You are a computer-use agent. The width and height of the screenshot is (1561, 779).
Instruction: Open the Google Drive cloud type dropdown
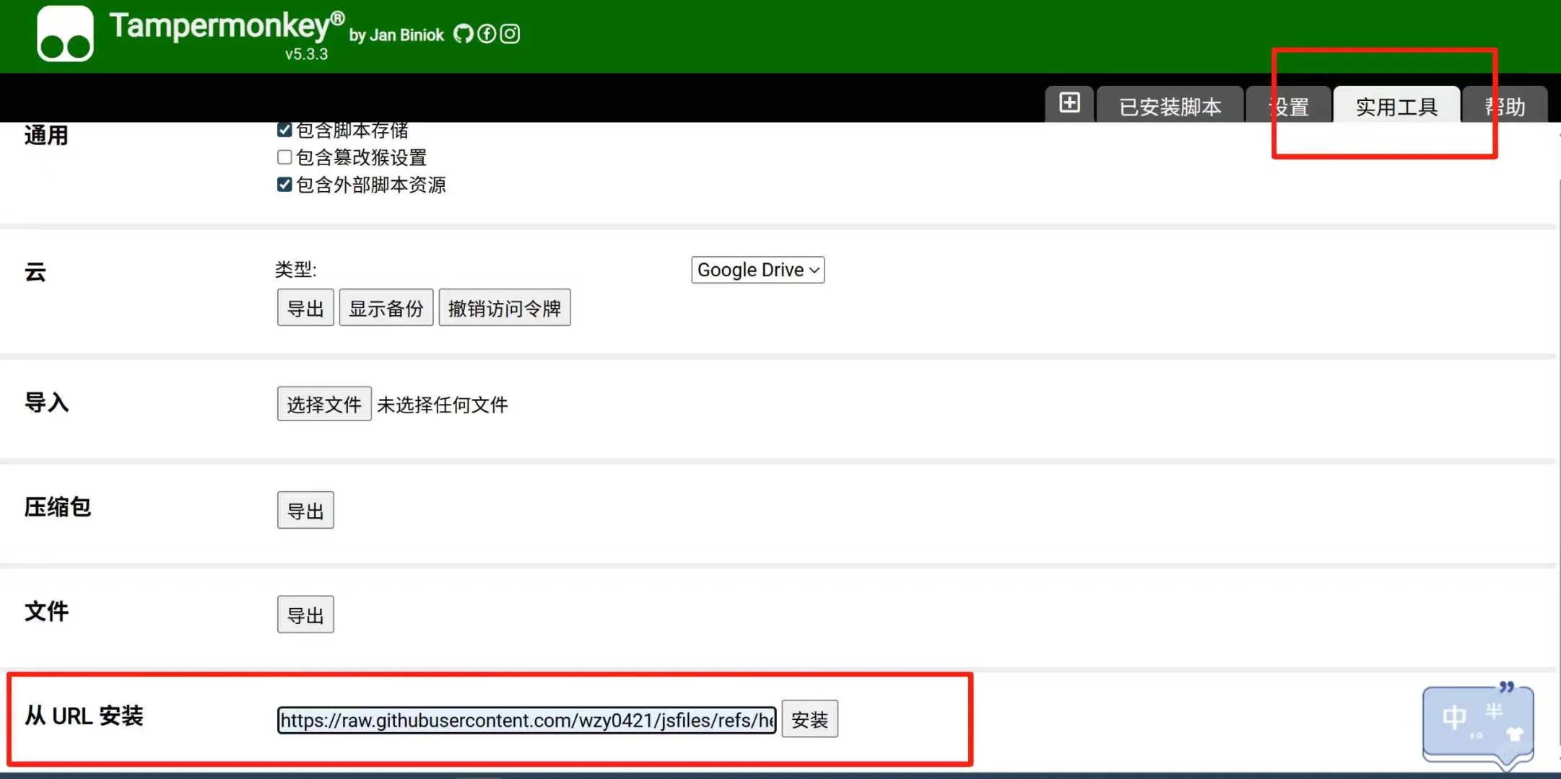pyautogui.click(x=757, y=270)
